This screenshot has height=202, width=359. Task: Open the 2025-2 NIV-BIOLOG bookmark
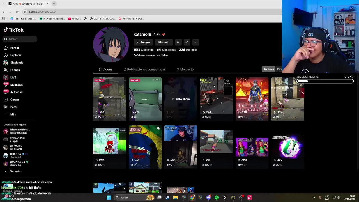point(103,19)
